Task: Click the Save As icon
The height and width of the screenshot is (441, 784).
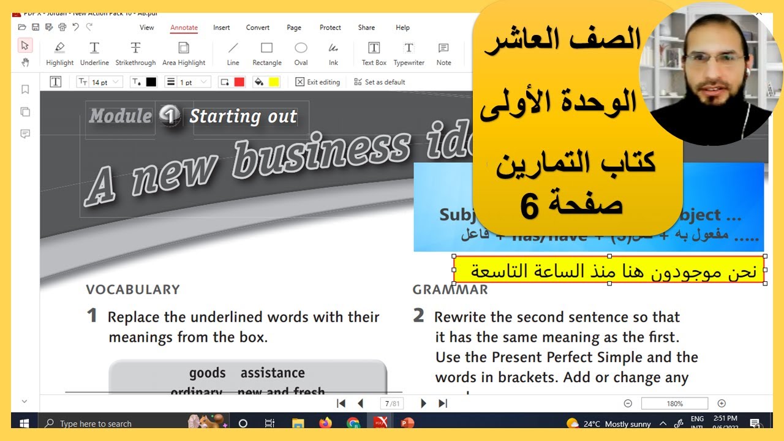Action: pyautogui.click(x=48, y=27)
